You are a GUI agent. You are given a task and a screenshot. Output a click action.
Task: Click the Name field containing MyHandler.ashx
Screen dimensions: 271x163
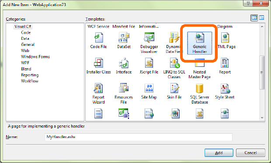[x=139, y=137]
